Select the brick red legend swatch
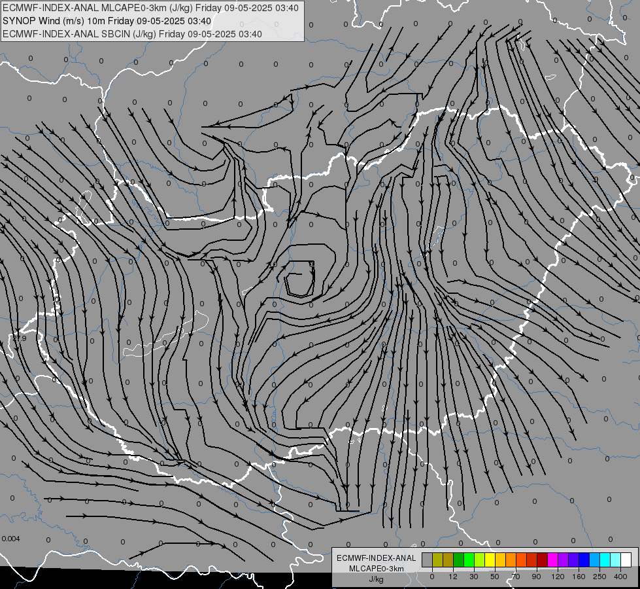The image size is (640, 589). pos(532,560)
